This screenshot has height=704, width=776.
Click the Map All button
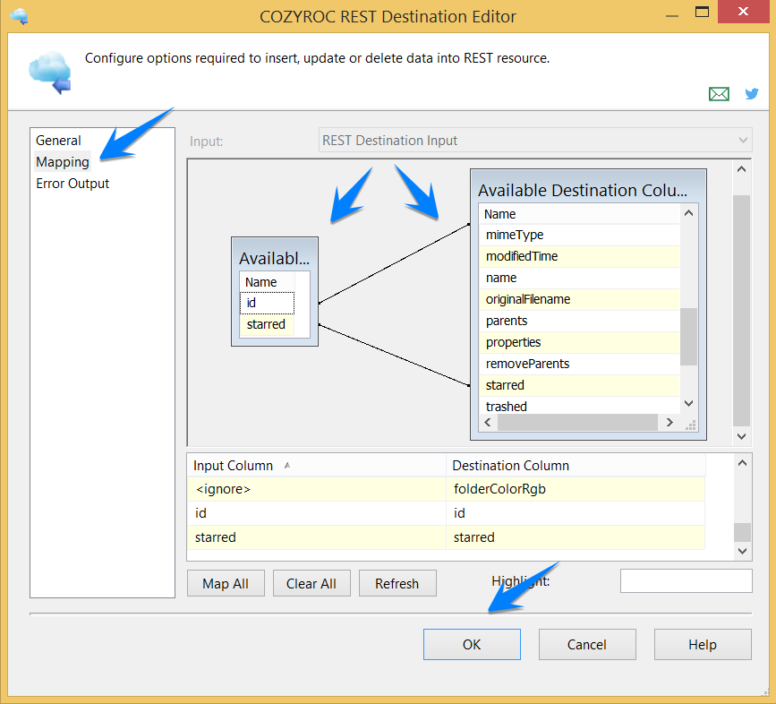226,583
